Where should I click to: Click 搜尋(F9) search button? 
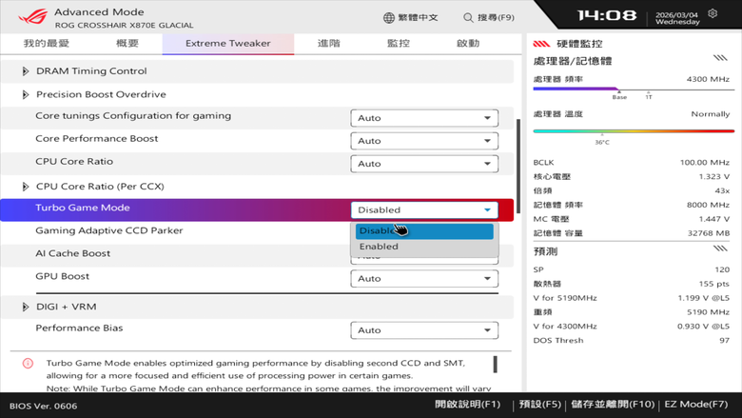(489, 17)
